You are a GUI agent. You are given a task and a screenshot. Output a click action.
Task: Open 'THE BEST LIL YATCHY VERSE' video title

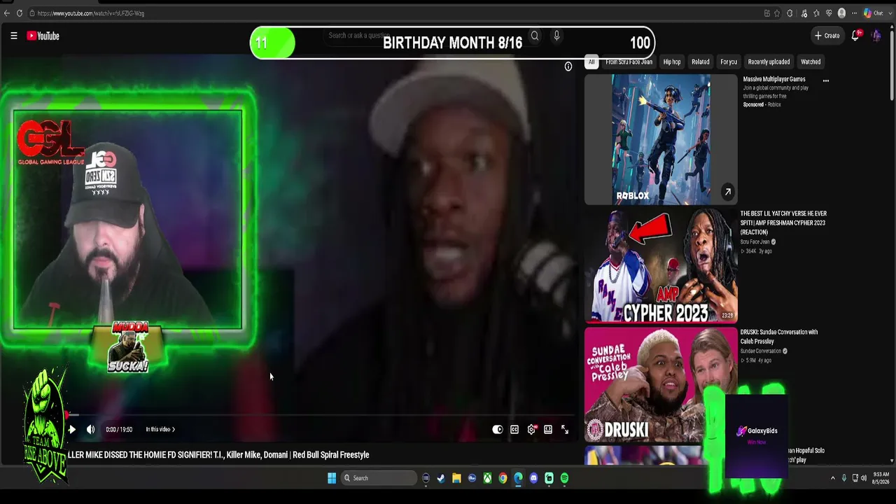click(x=783, y=223)
